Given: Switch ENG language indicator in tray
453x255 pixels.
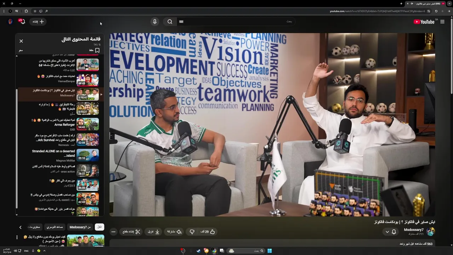Looking at the screenshot, I should [x=27, y=251].
